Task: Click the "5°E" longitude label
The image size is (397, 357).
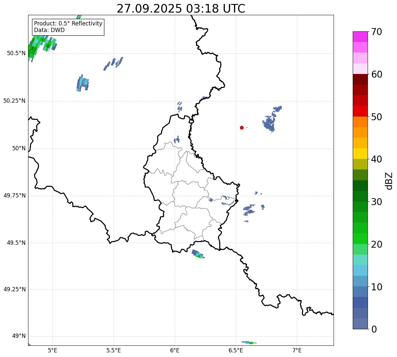Action: coord(53,350)
